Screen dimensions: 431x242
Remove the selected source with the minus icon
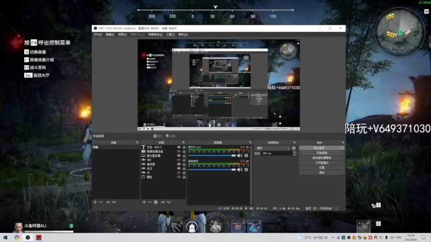pos(150,202)
